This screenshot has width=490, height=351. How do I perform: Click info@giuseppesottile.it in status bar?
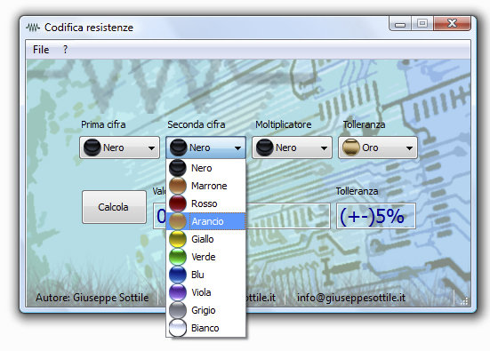351,298
